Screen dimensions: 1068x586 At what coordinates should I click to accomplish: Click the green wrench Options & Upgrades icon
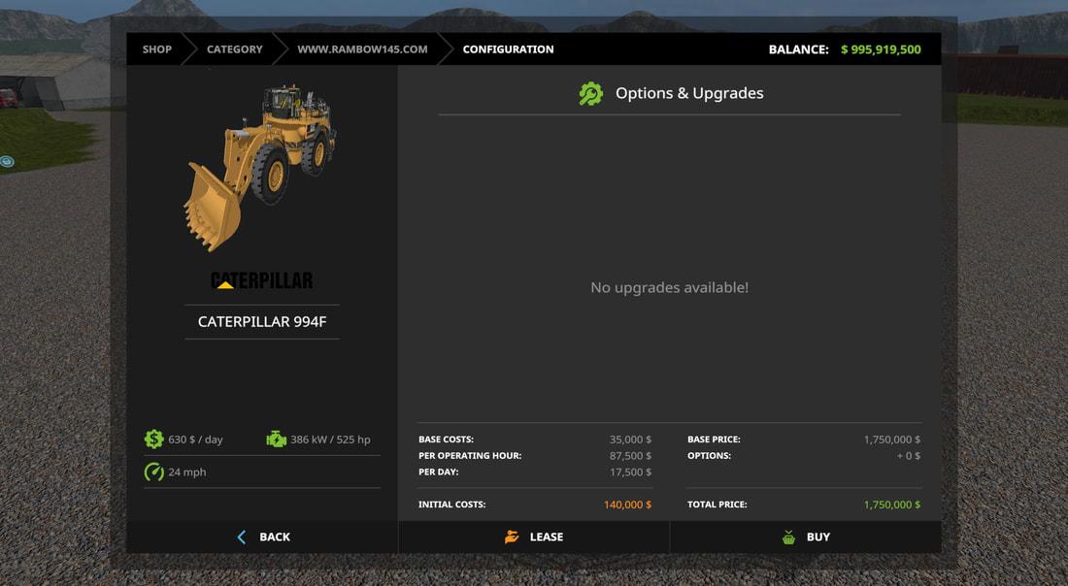tap(590, 94)
